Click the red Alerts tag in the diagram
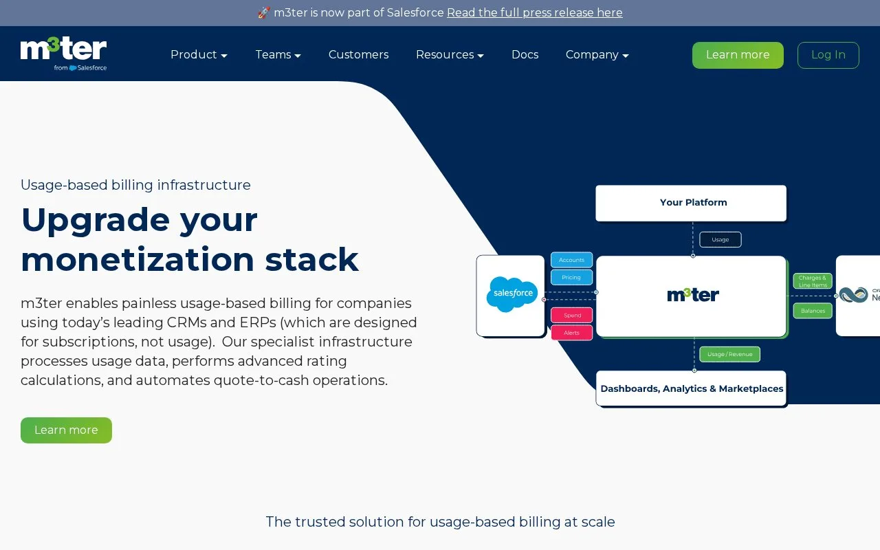The image size is (880, 550). tap(571, 333)
